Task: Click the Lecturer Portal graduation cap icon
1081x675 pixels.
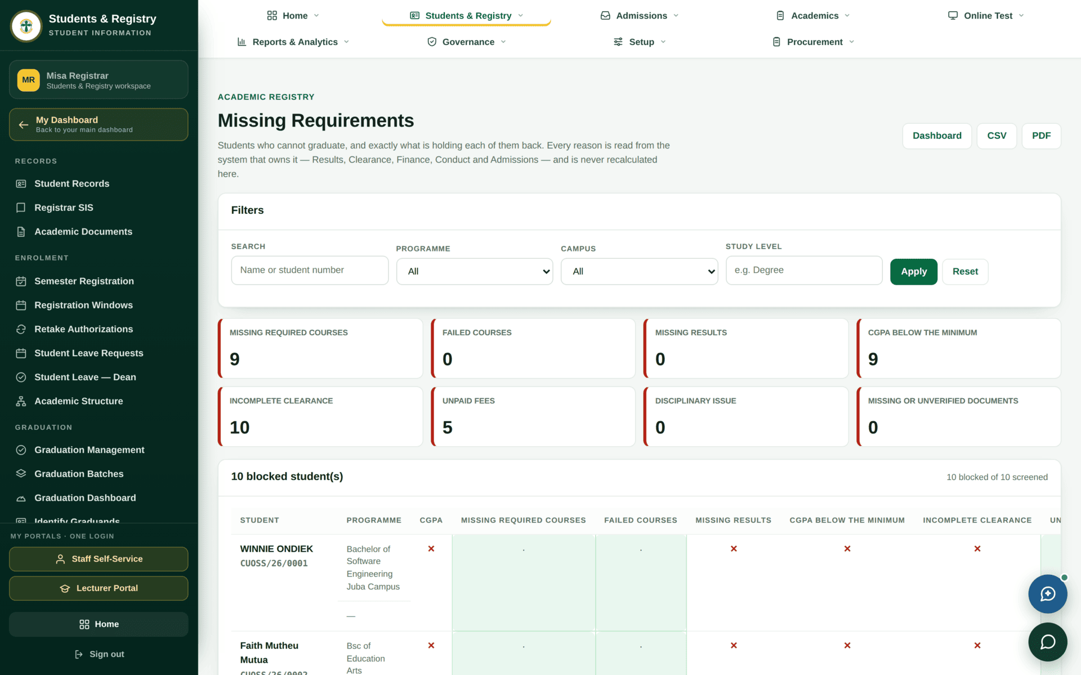Action: 65,588
